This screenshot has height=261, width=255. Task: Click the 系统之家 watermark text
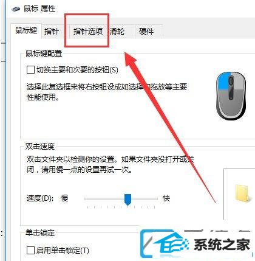click(222, 245)
